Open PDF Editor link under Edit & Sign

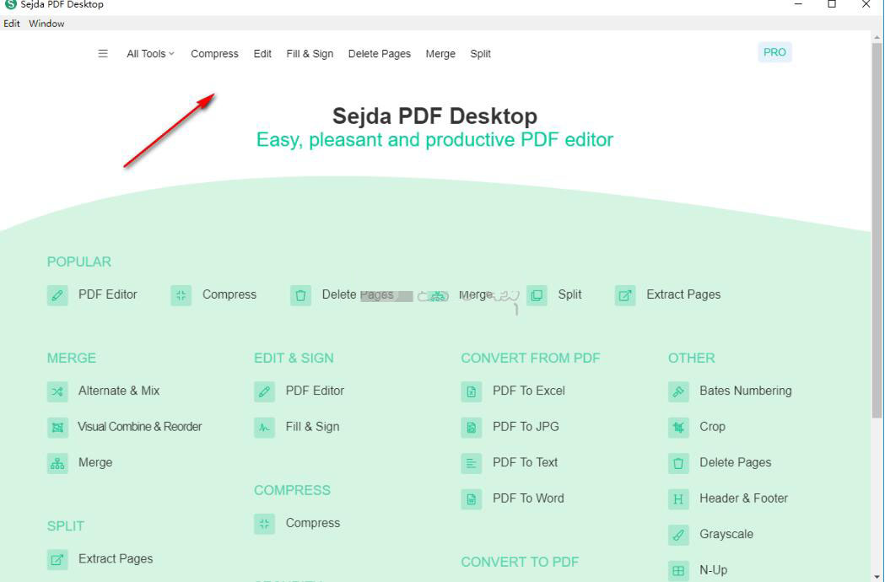[x=315, y=391]
